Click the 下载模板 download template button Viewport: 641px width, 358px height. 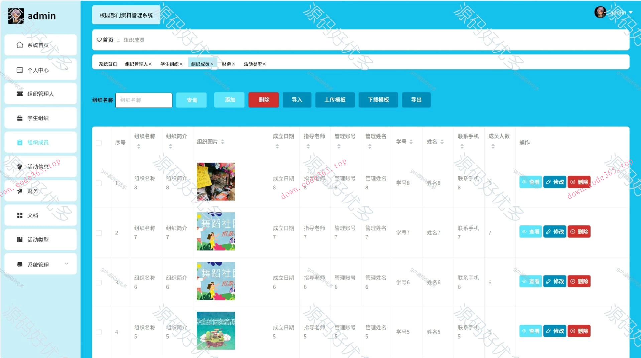click(x=378, y=100)
